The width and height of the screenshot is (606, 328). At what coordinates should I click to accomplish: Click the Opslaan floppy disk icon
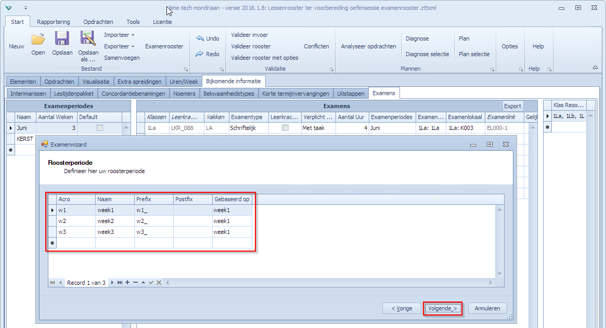(62, 39)
